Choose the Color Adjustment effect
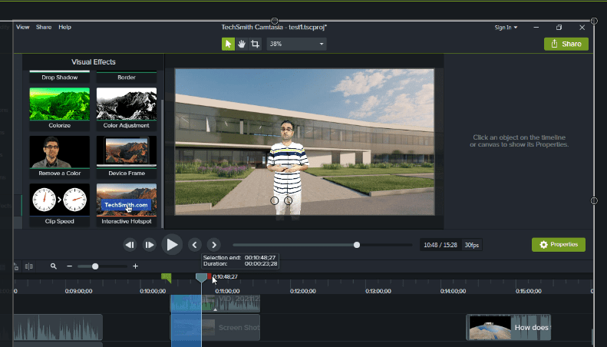Viewport: 607px width, 347px height. tap(127, 108)
